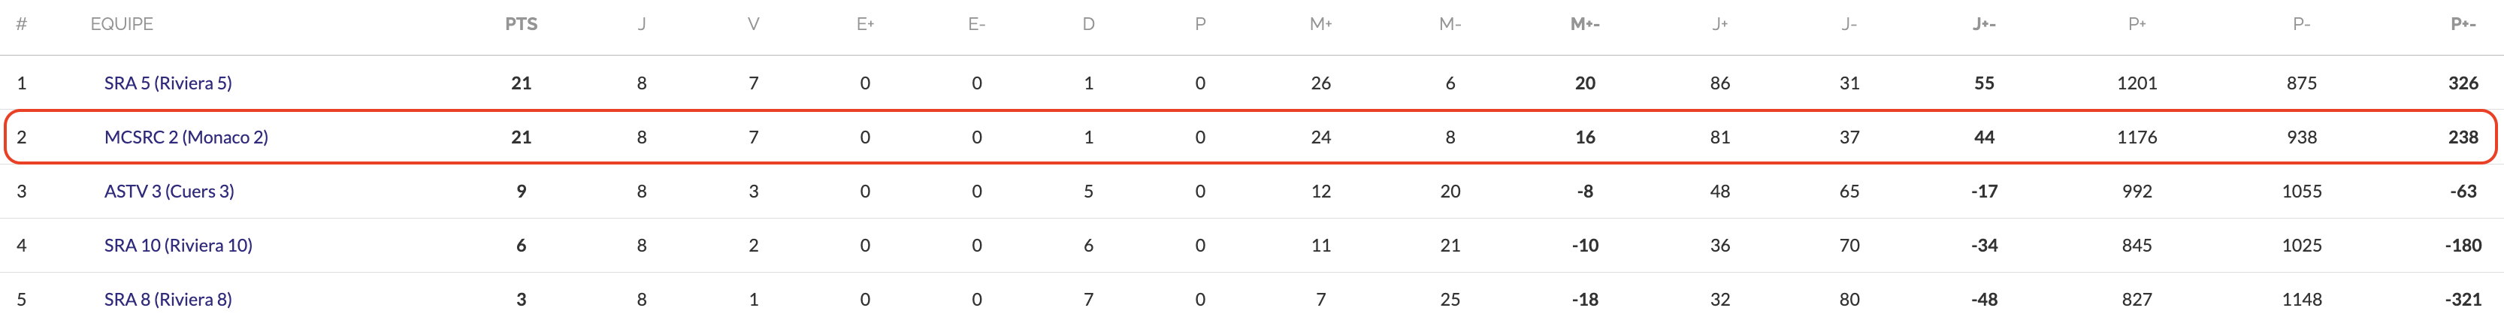Click the 21 points cell for Monaco 2
This screenshot has width=2504, height=326.
[521, 137]
